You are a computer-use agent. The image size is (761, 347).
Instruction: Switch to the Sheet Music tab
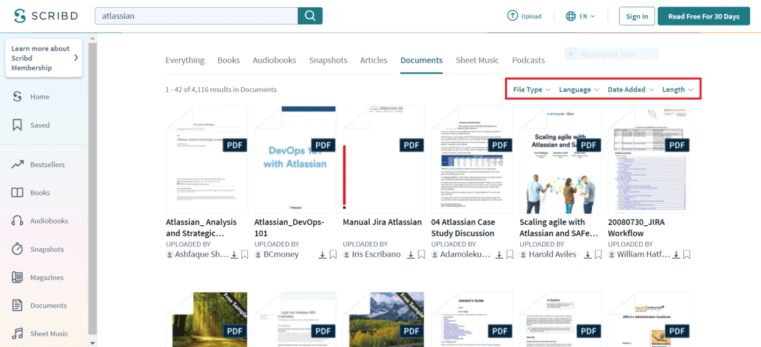pos(477,60)
